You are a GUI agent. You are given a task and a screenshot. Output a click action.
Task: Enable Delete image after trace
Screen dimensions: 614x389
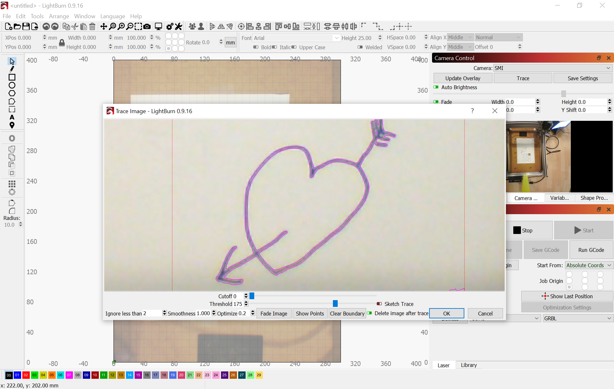(x=370, y=313)
